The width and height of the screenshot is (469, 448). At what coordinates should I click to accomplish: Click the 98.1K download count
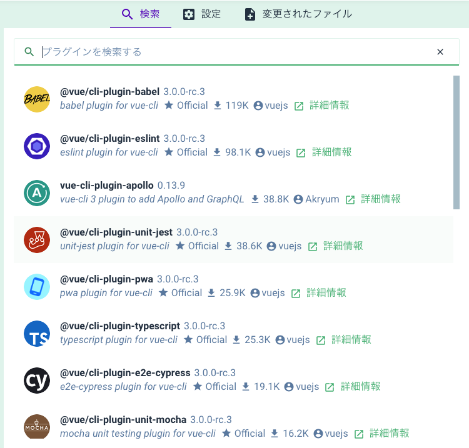pos(238,152)
